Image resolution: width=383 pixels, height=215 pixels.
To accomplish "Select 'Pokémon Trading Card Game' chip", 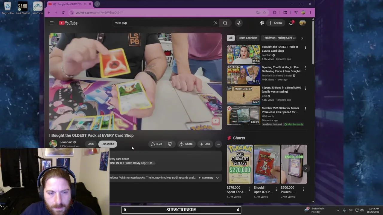I will click(x=279, y=38).
